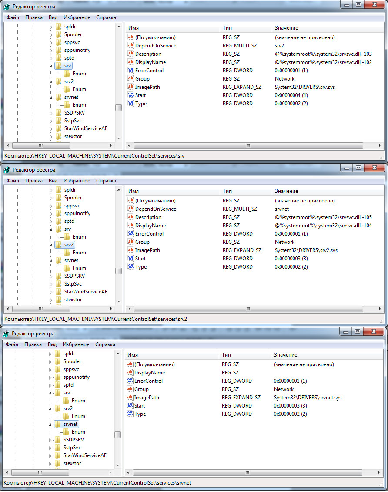Click the values horizontal scrollbar in bottom window
Viewport: 388px width, 492px height.
tap(247, 472)
